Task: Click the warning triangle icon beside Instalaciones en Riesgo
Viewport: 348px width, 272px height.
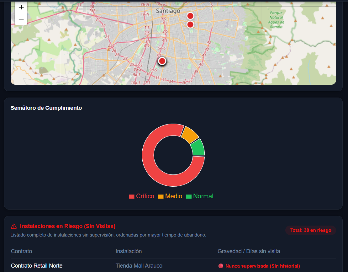Action: [14, 226]
